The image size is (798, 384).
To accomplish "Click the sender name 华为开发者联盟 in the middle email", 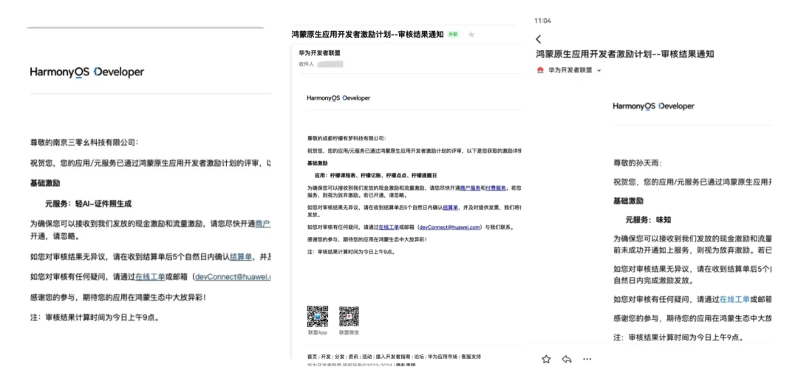I will (320, 52).
